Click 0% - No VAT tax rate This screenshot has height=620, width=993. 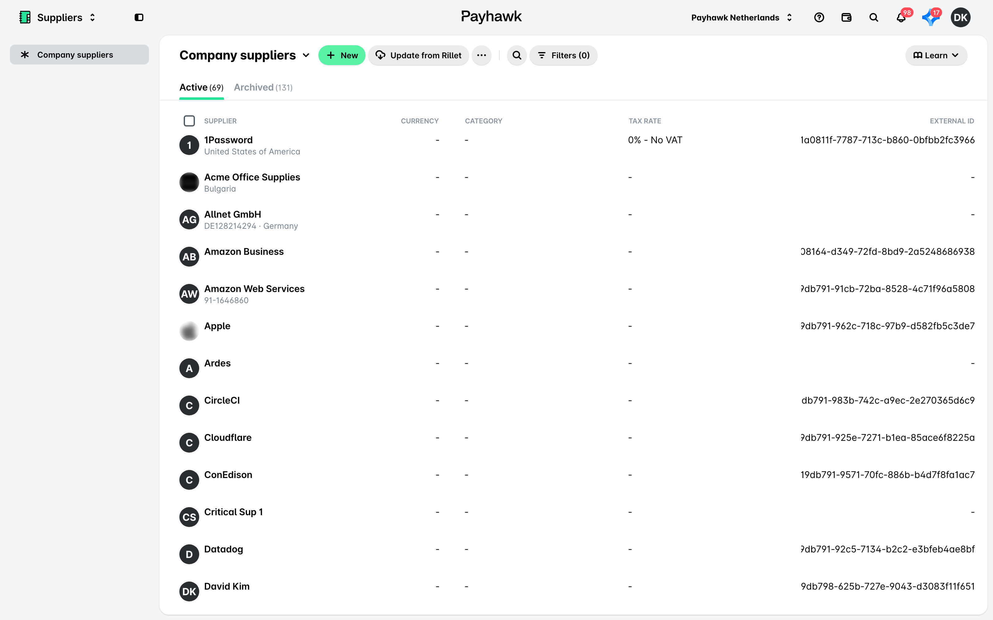[655, 140]
